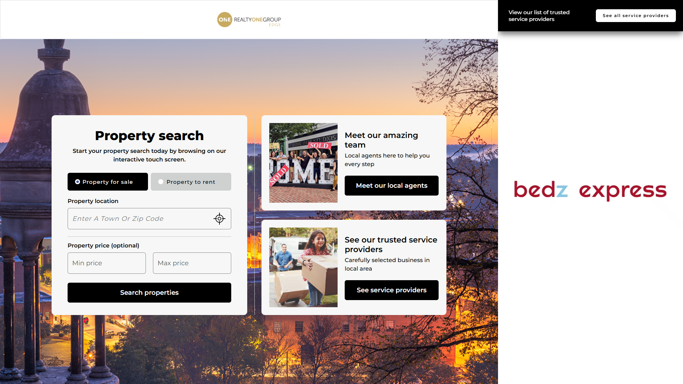Open the team SOLD sign photo
Screen dimensions: 683x384
pyautogui.click(x=303, y=163)
